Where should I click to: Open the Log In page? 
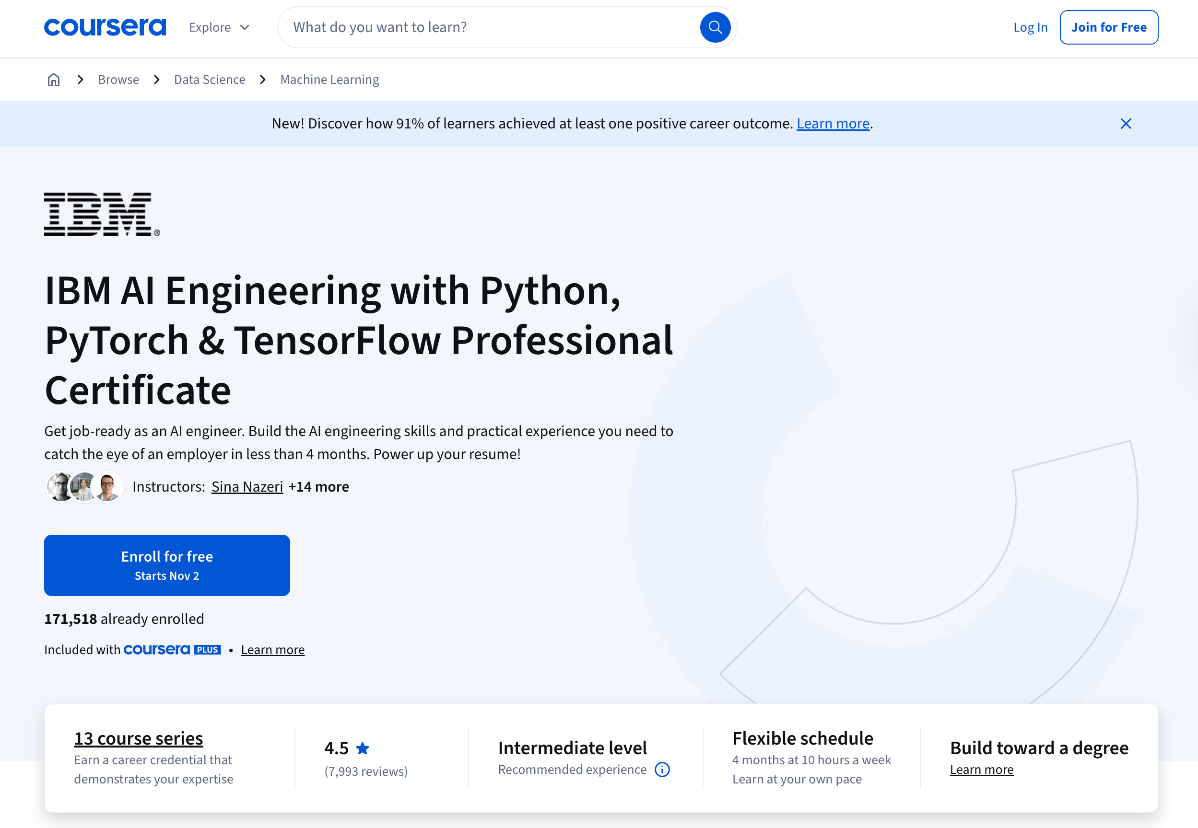[1029, 27]
